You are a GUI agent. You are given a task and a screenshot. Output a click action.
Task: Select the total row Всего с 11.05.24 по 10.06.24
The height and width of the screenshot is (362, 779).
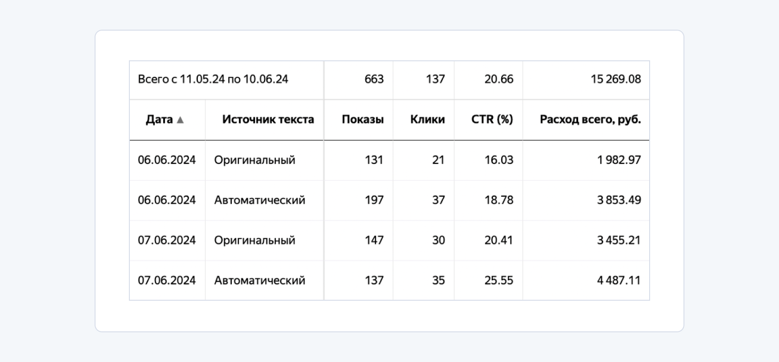coord(389,79)
